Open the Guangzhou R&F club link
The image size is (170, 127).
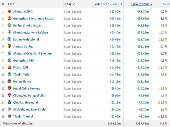coord(24,60)
